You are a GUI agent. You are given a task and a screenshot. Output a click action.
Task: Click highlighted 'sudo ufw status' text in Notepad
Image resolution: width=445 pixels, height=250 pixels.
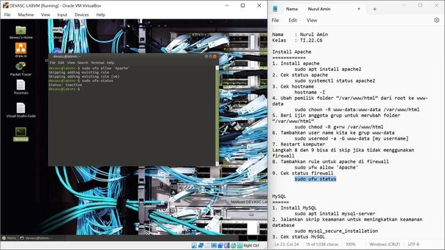pos(315,179)
